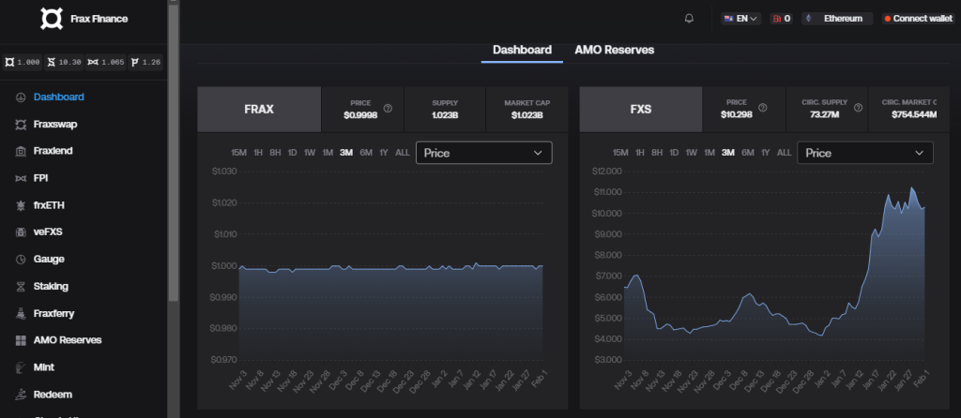
Task: Click the FPI sidebar icon
Action: (x=21, y=179)
